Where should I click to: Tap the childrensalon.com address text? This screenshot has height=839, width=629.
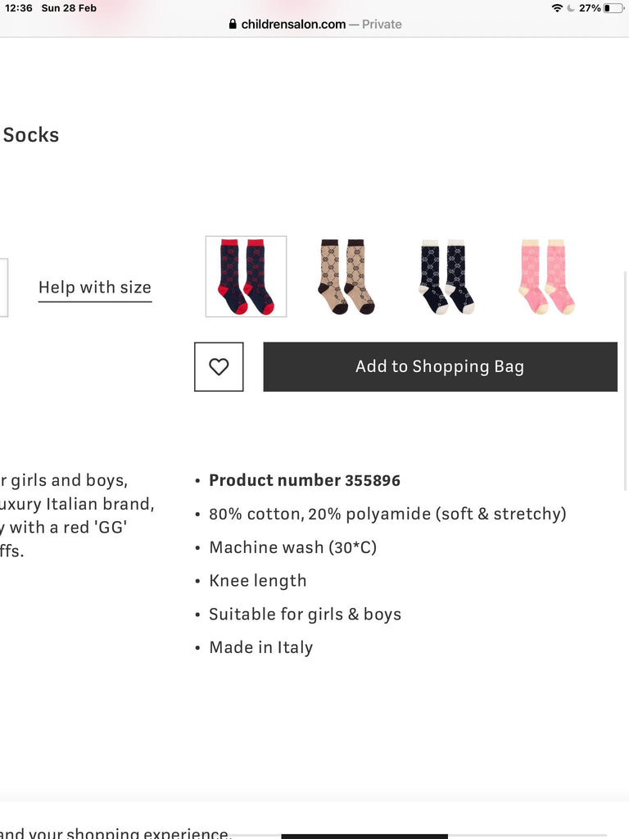293,24
